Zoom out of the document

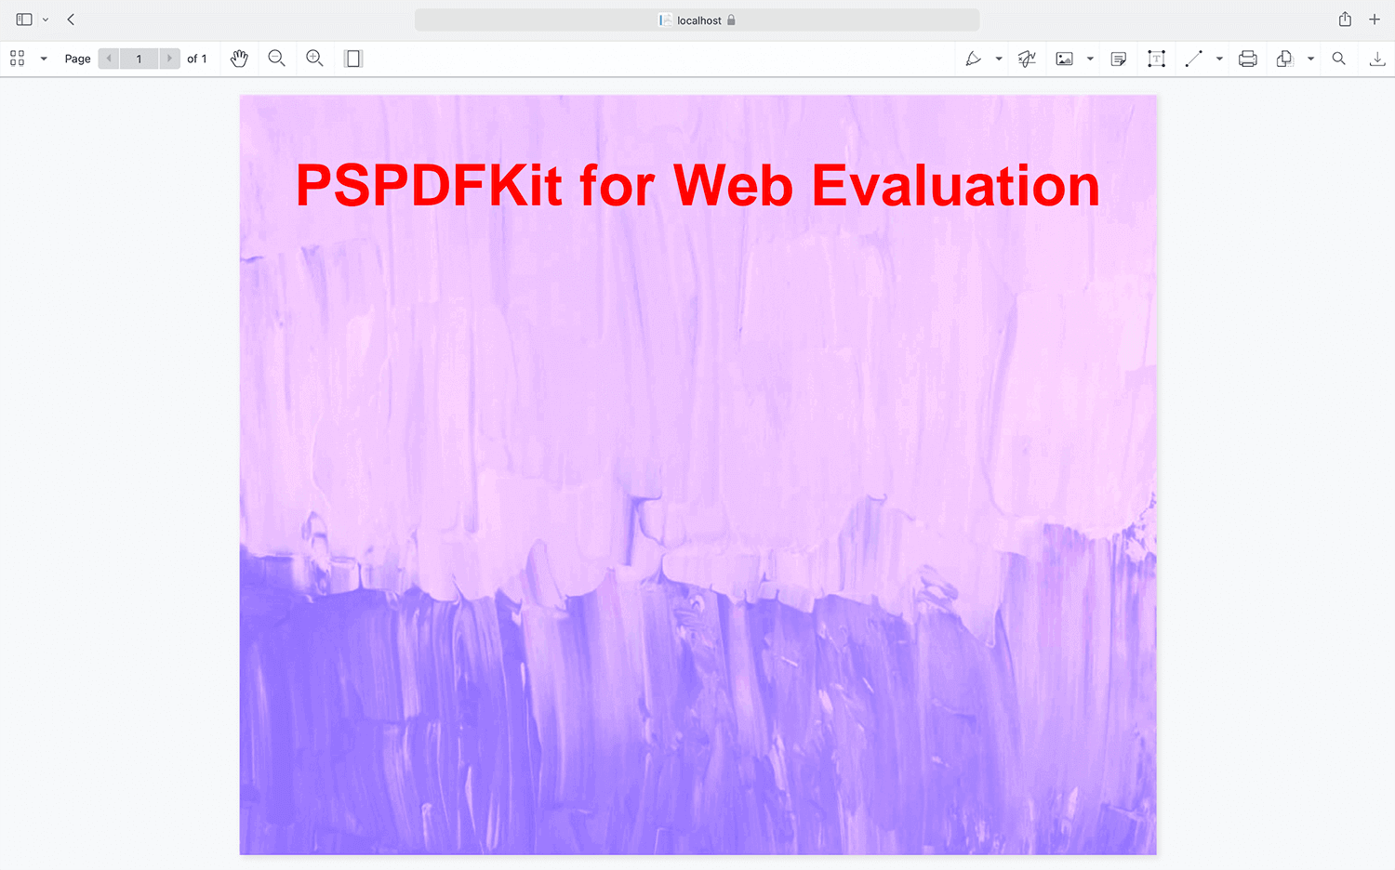tap(276, 59)
